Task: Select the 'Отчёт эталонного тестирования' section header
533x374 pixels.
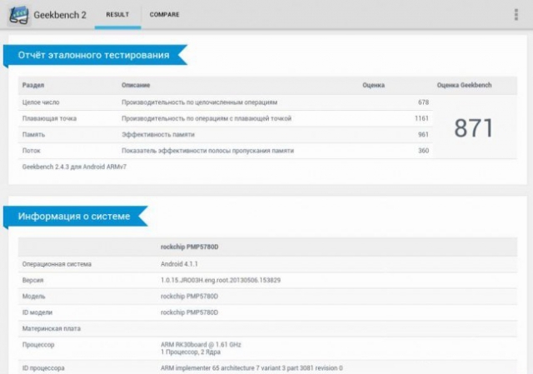Action: click(93, 55)
